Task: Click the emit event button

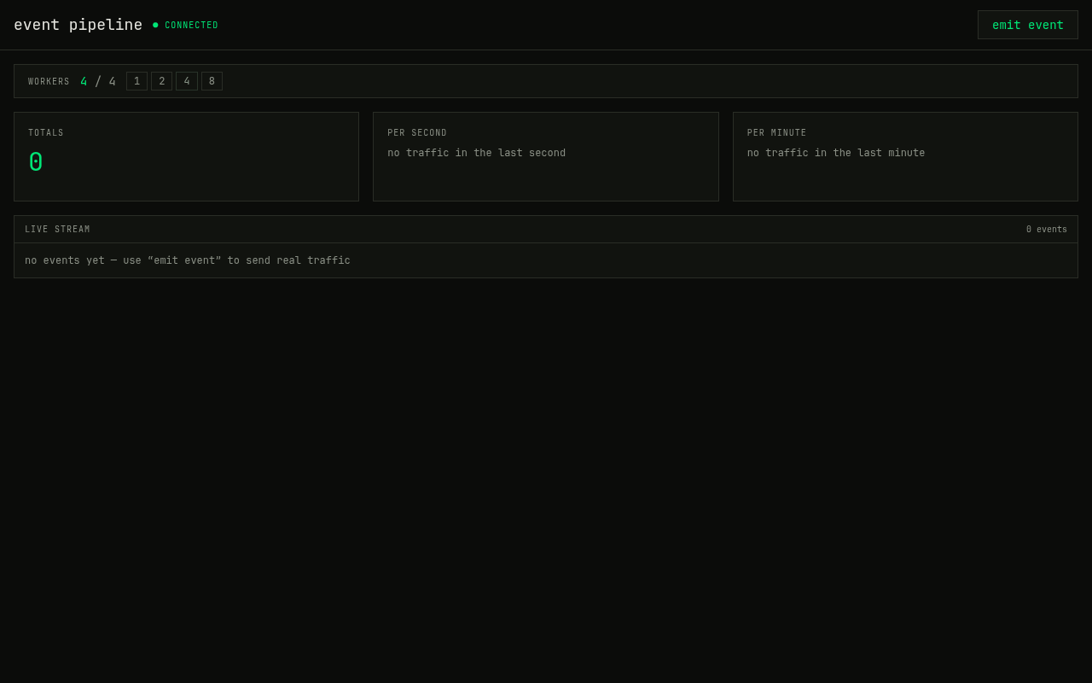Action: click(1027, 25)
